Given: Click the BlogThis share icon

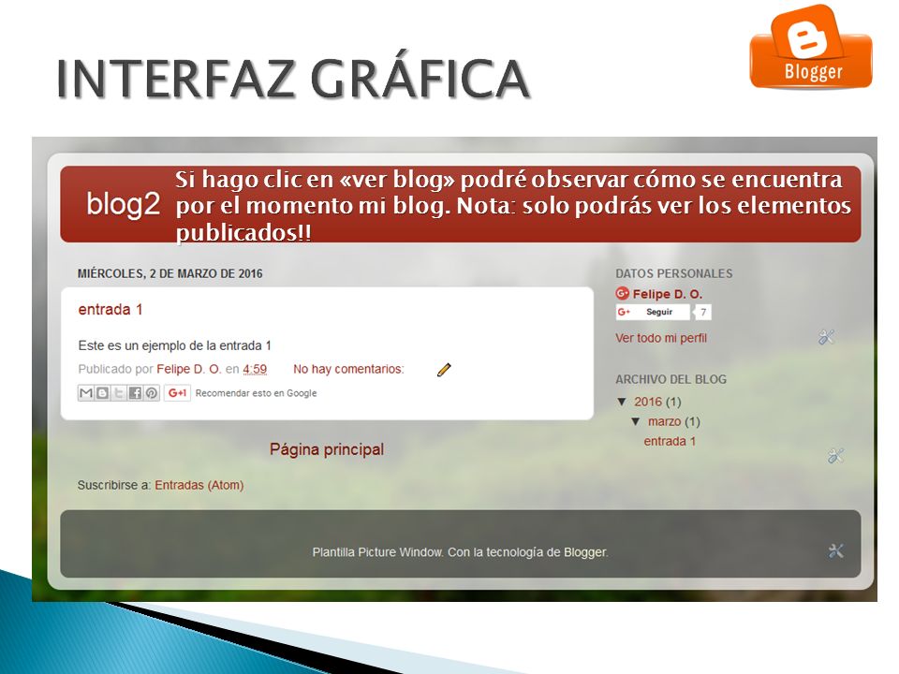Looking at the screenshot, I should pos(102,392).
